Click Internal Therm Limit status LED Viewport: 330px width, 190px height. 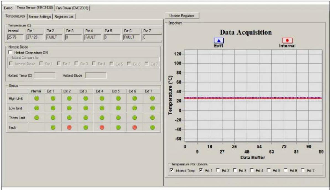[x=37, y=118]
